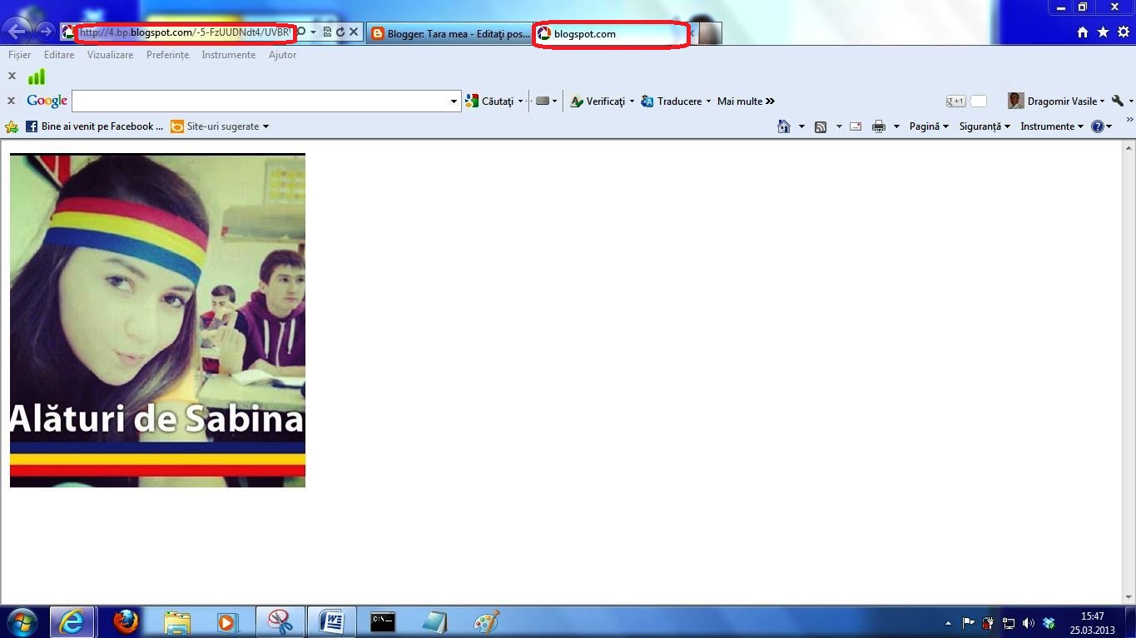Open the gear Tools icon at top right
This screenshot has width=1136, height=638.
(x=1124, y=32)
